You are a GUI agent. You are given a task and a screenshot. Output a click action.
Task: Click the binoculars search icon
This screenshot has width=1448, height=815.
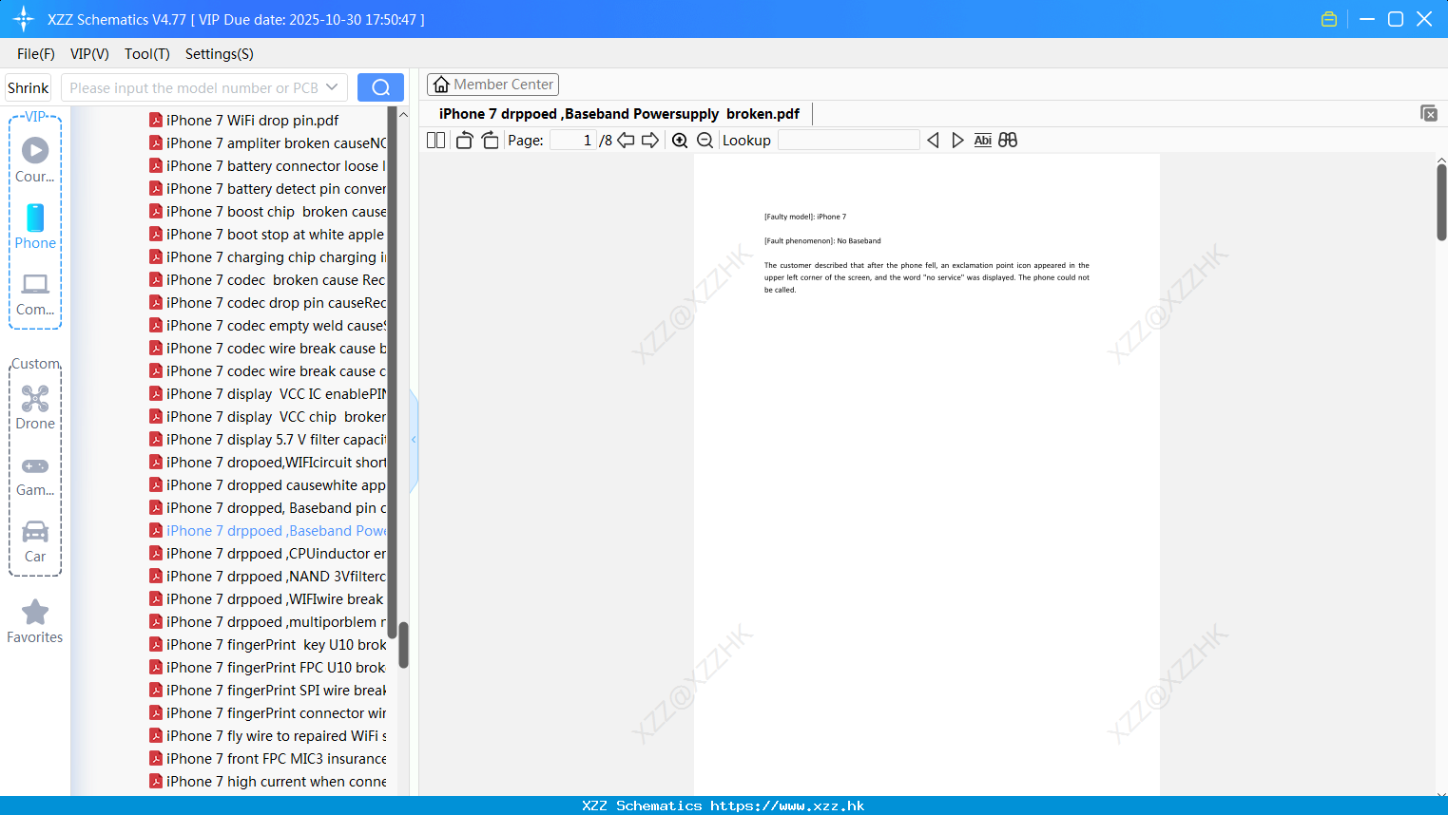pyautogui.click(x=1008, y=140)
